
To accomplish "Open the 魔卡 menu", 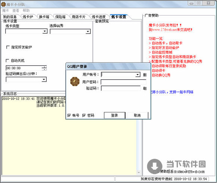I will 6,10.
